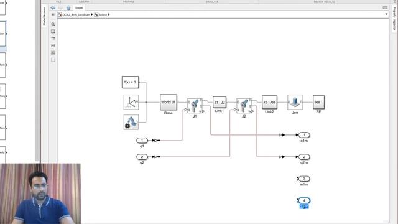Edit the highlighted label under outport 4
This screenshot has height=224, width=398.
tap(304, 207)
